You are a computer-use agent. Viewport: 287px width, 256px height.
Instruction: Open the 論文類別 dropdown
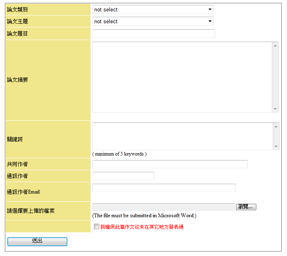152,9
